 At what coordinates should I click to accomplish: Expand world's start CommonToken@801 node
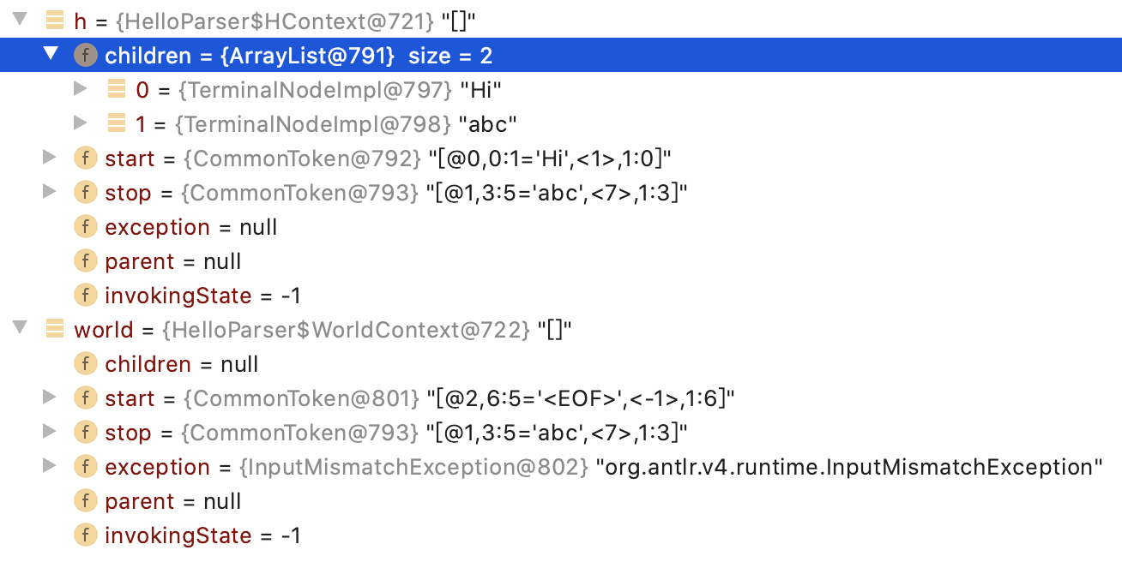click(x=49, y=398)
